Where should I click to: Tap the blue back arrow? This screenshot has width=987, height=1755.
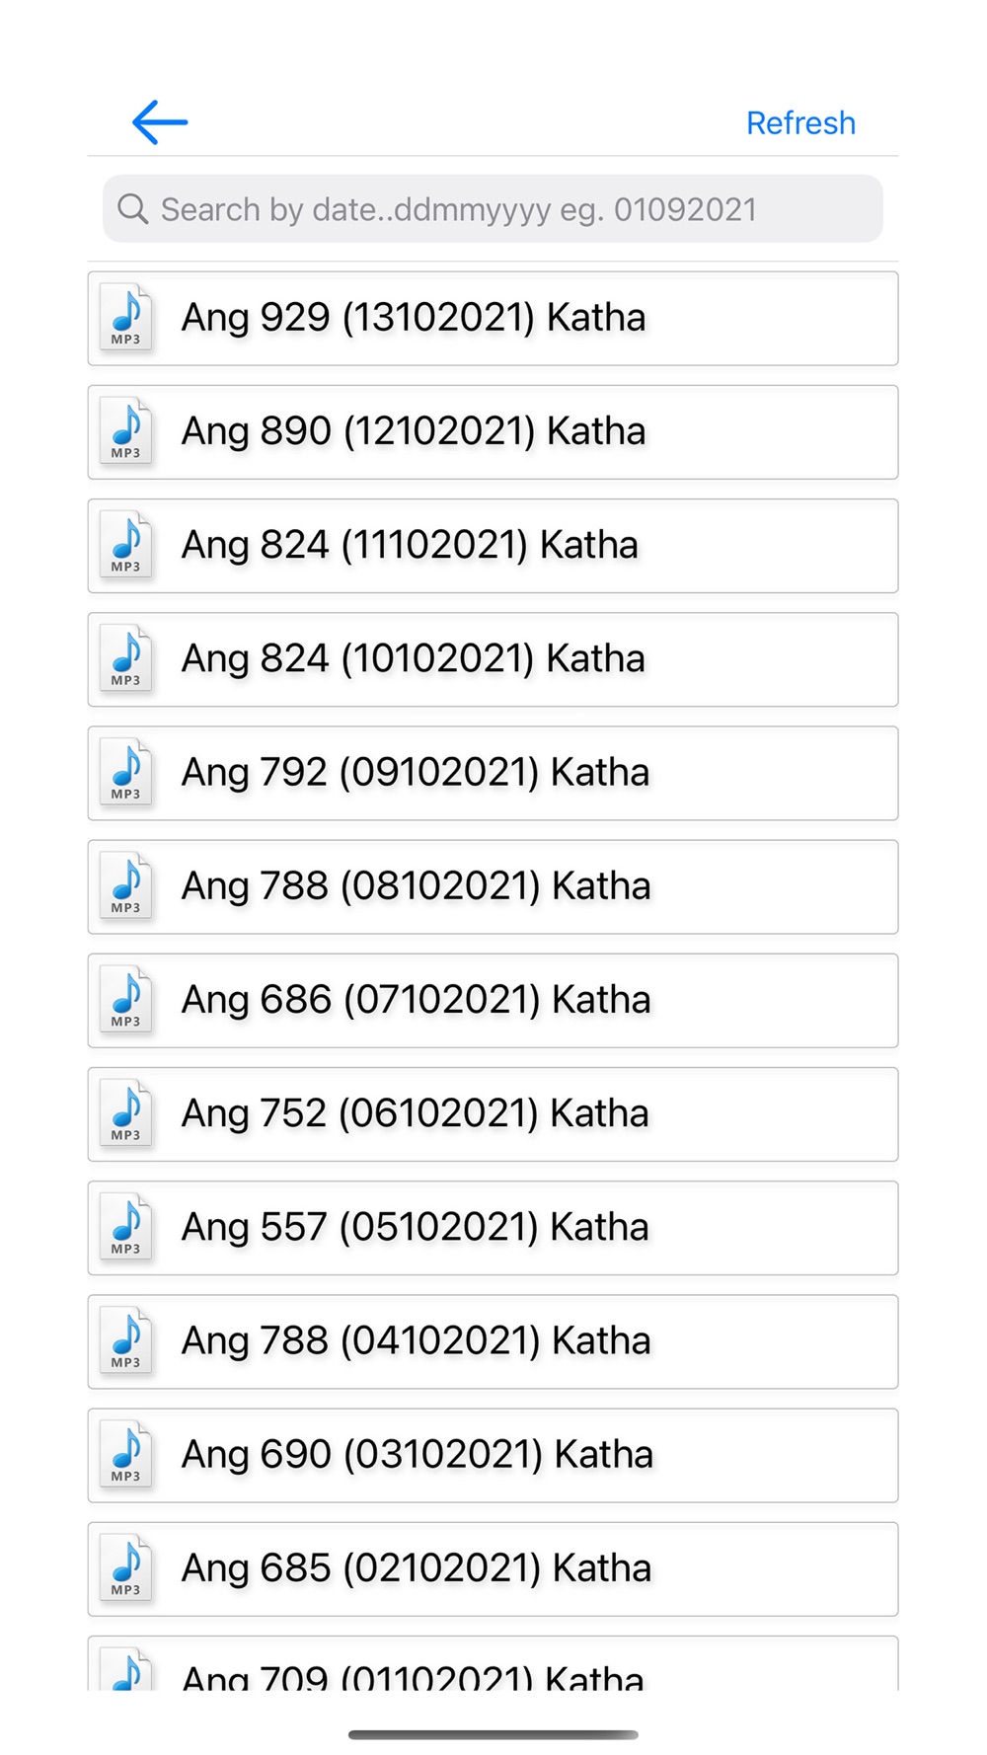coord(160,122)
